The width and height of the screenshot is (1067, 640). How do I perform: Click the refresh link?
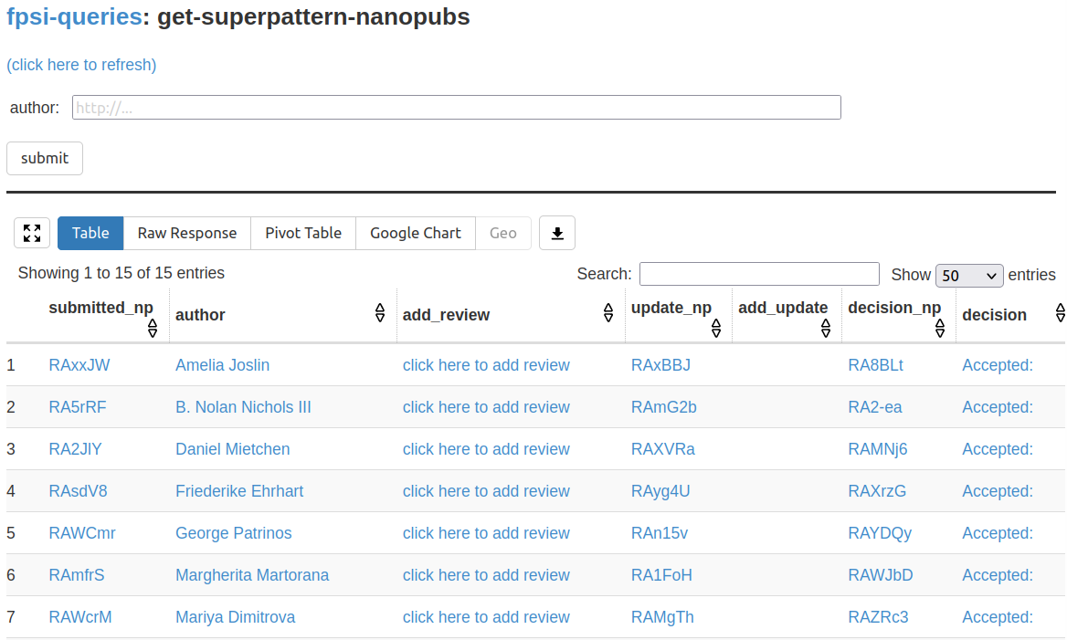[x=81, y=65]
